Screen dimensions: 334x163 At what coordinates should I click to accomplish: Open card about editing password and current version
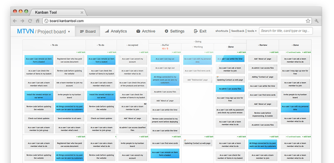pos(230,111)
